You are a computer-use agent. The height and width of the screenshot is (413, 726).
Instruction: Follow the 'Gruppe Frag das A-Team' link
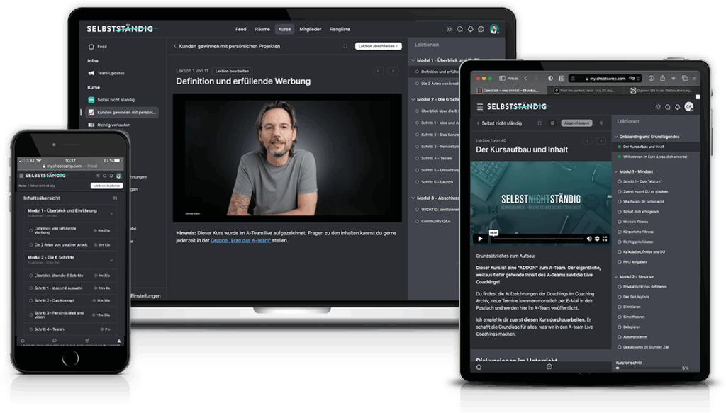pyautogui.click(x=240, y=241)
